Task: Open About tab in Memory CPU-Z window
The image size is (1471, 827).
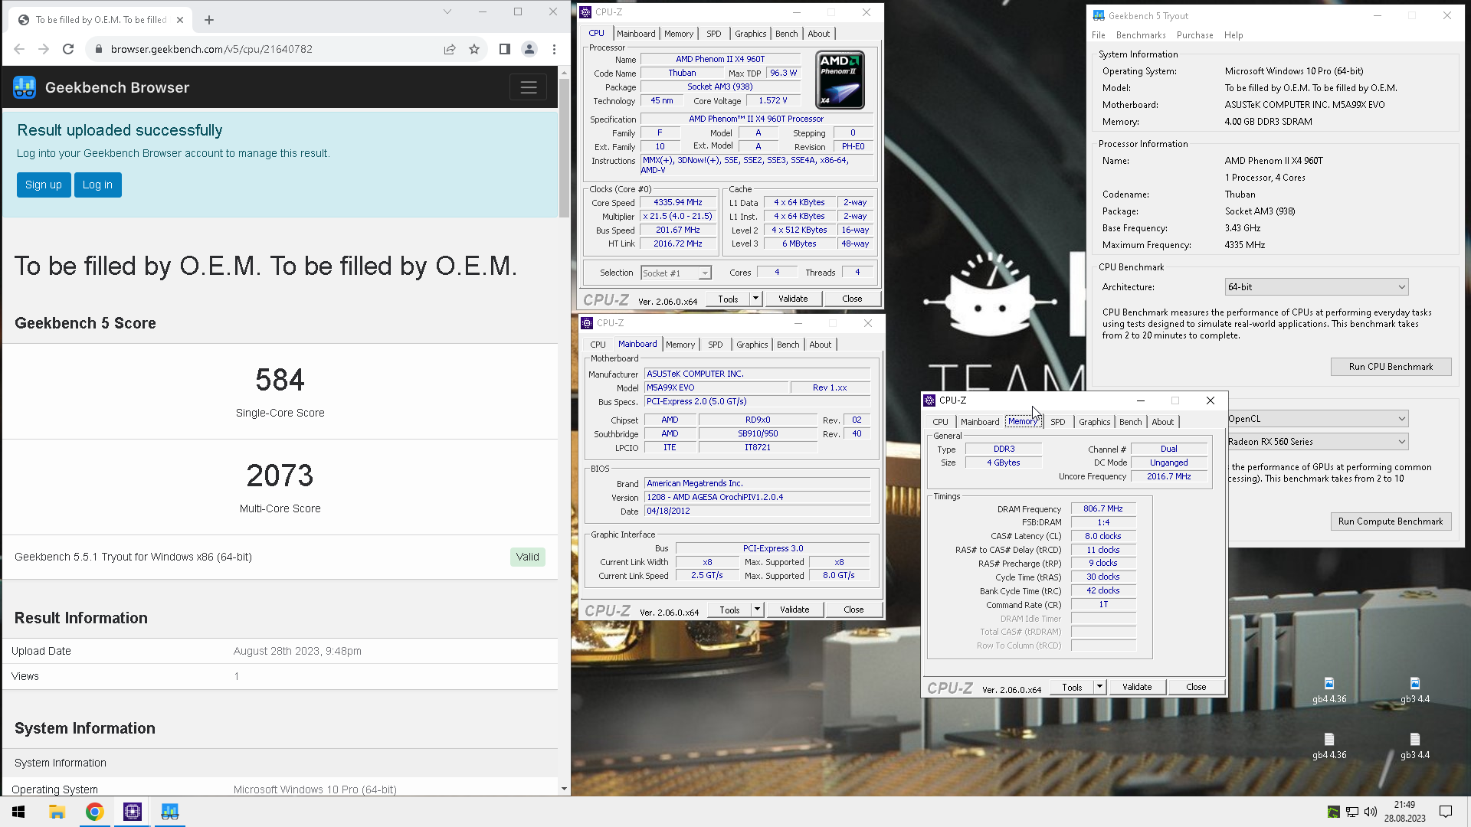Action: click(x=1162, y=422)
